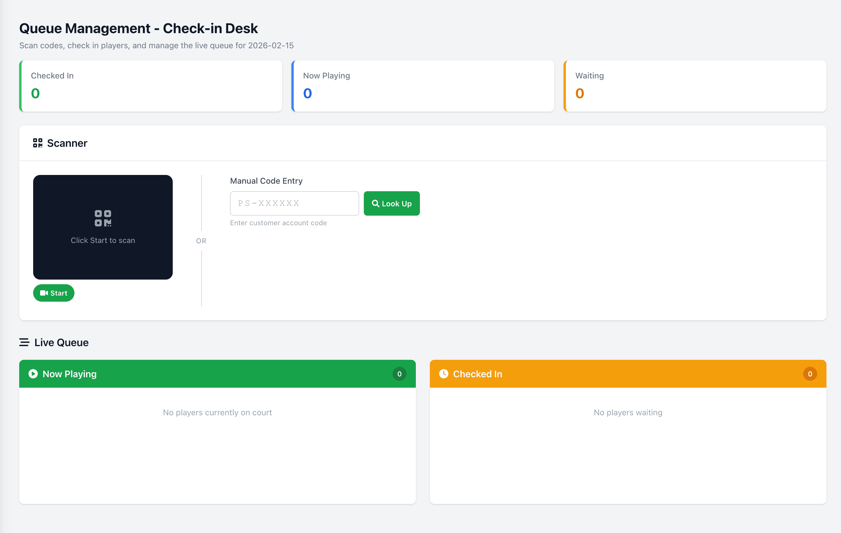Viewport: 841px width, 533px height.
Task: Click the Manual Code Entry label
Action: coord(266,181)
